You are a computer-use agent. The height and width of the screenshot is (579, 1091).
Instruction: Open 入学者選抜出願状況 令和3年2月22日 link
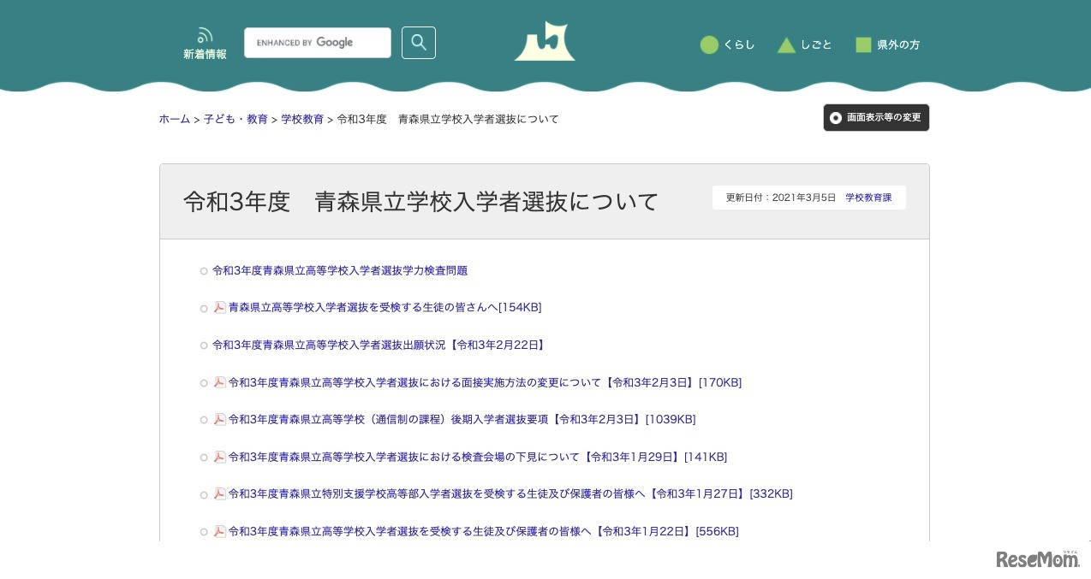point(379,346)
